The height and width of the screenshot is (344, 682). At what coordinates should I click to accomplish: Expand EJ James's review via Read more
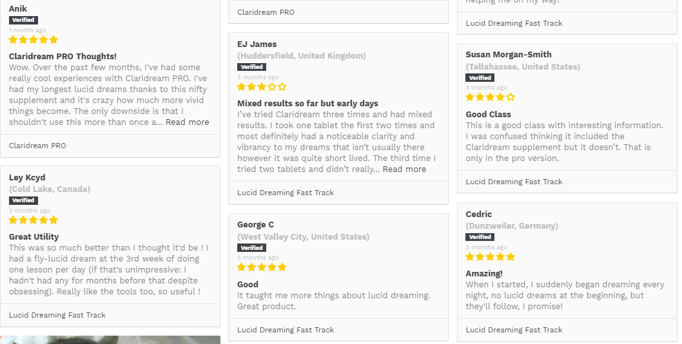[404, 169]
